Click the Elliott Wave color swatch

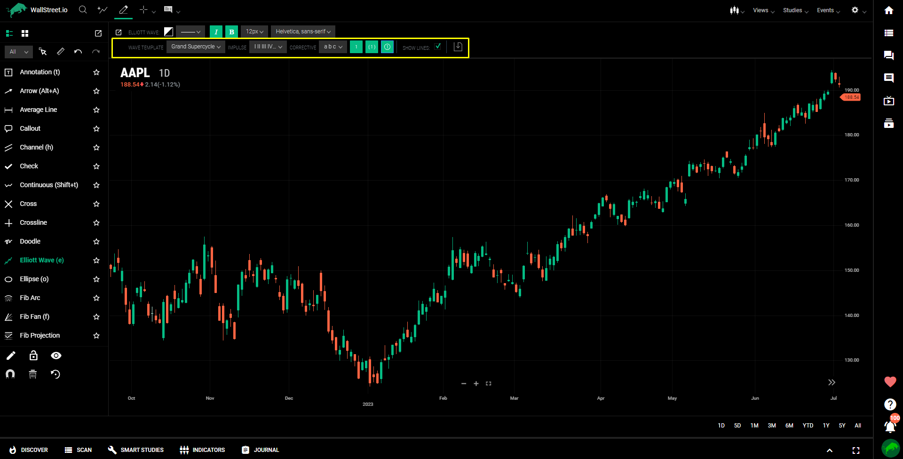(x=168, y=32)
